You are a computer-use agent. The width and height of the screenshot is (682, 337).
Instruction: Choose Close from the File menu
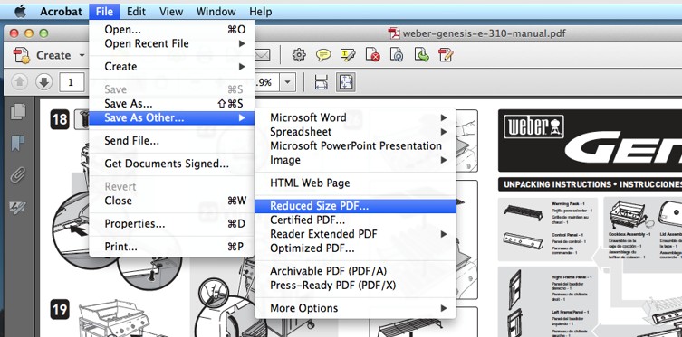tap(171, 201)
